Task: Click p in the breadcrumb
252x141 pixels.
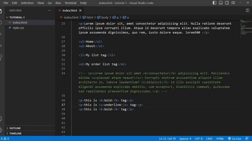Action: click(117, 17)
